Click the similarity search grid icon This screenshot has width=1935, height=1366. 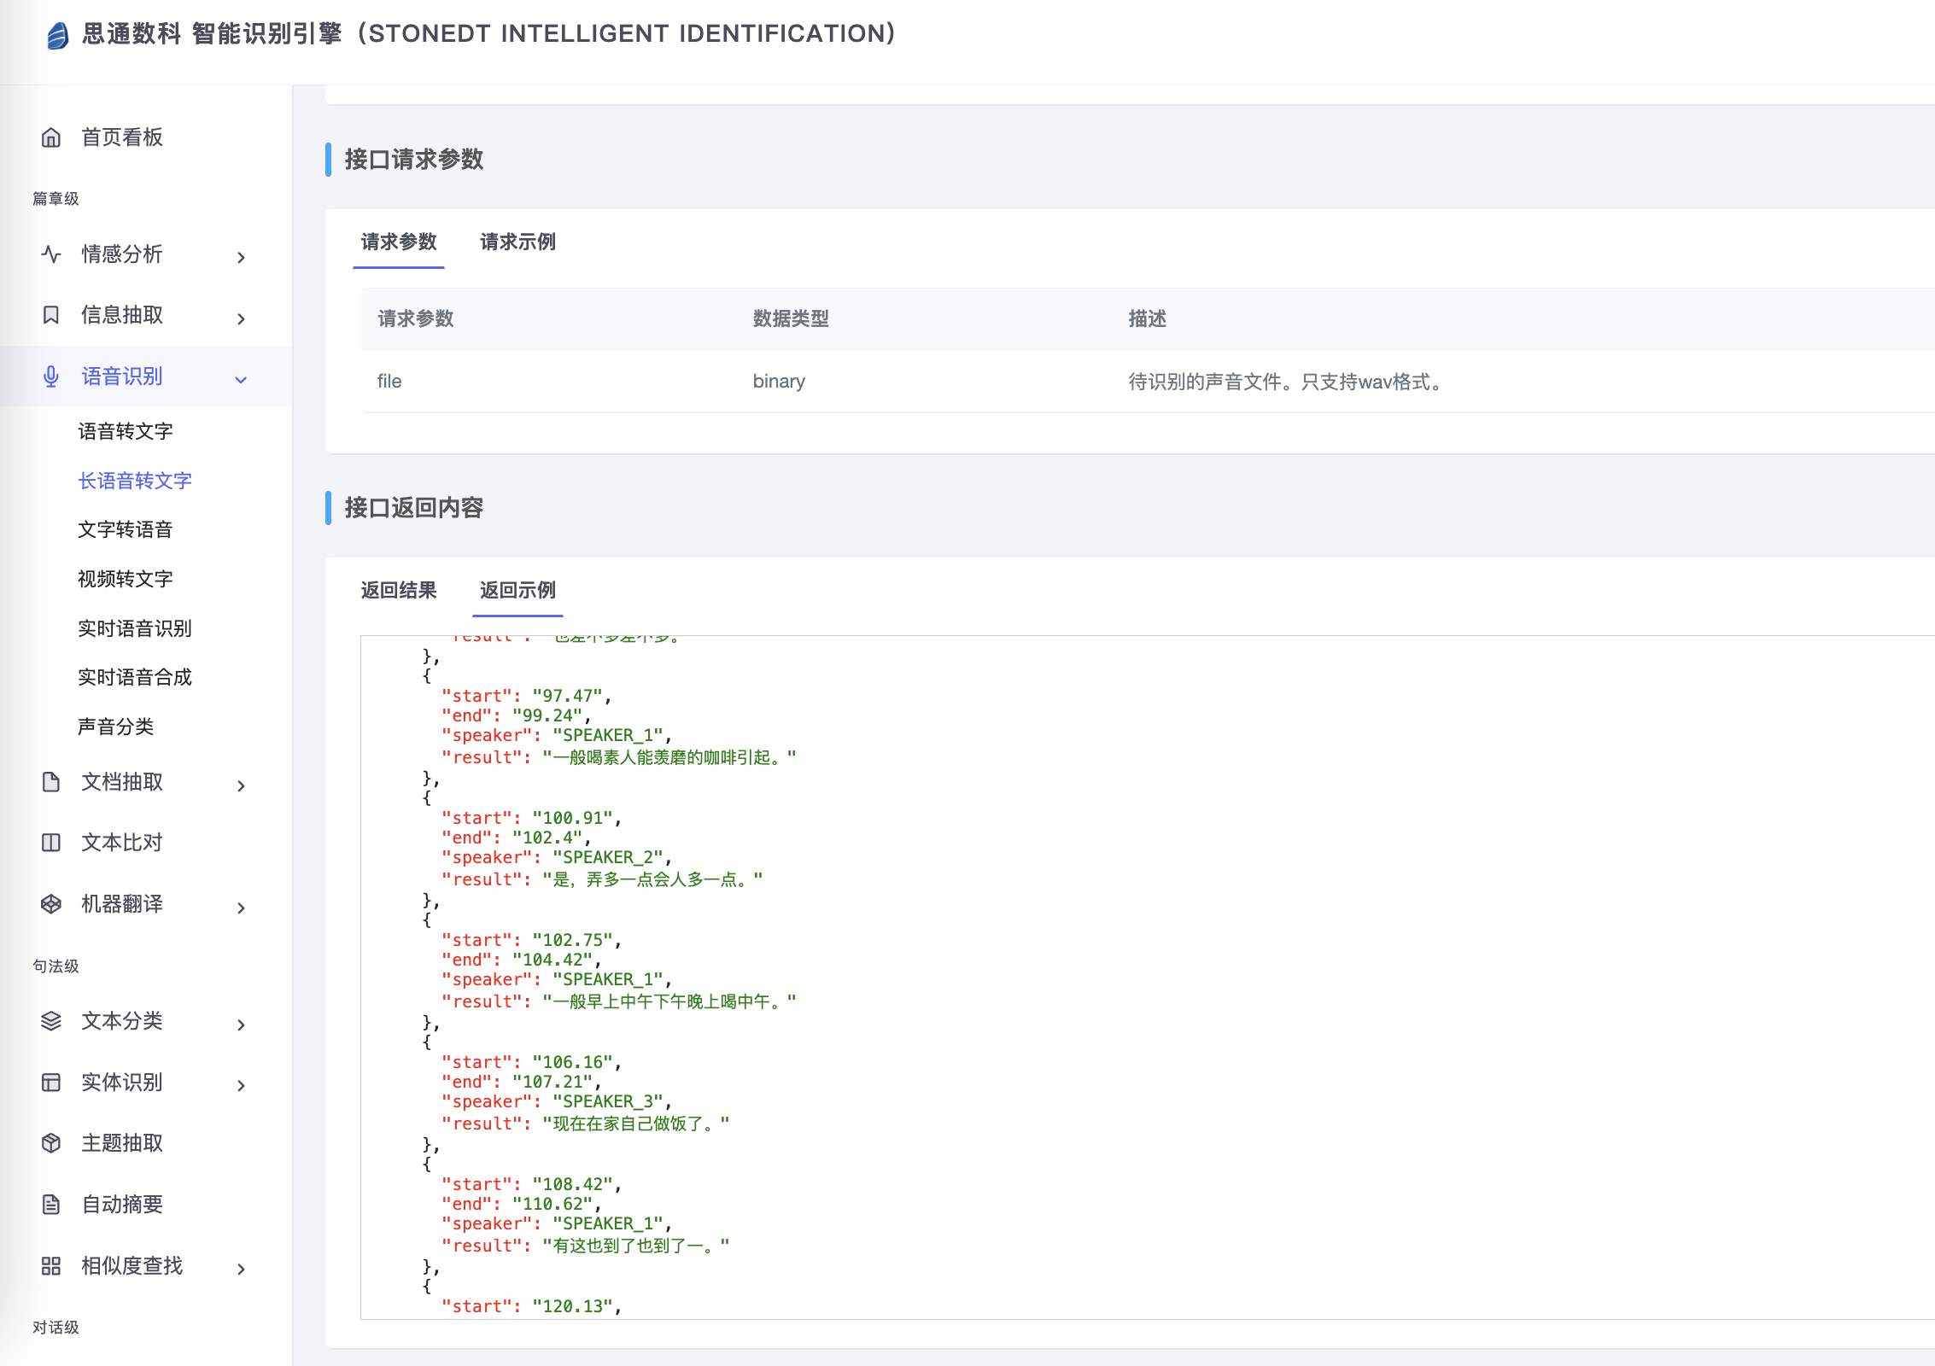(x=51, y=1266)
